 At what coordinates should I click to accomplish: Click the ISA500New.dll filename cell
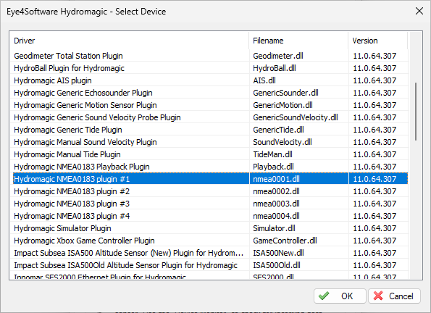coord(299,253)
